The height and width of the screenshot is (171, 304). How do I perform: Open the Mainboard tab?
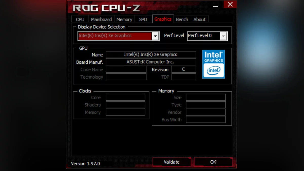click(101, 20)
